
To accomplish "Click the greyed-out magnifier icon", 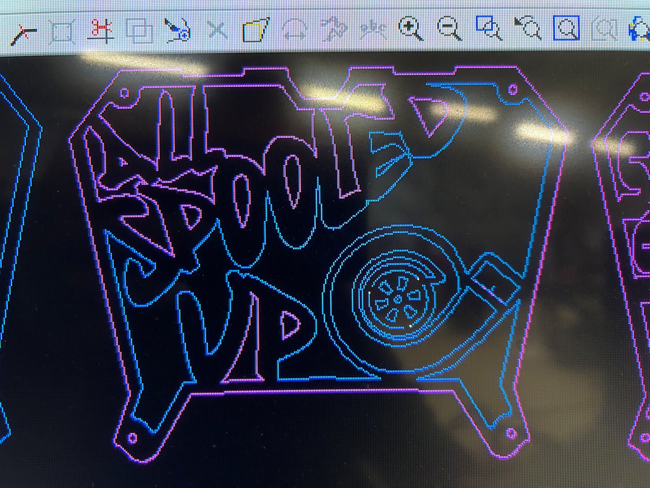I will (x=605, y=29).
